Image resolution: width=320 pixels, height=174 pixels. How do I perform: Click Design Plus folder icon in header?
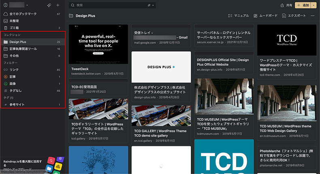71,16
